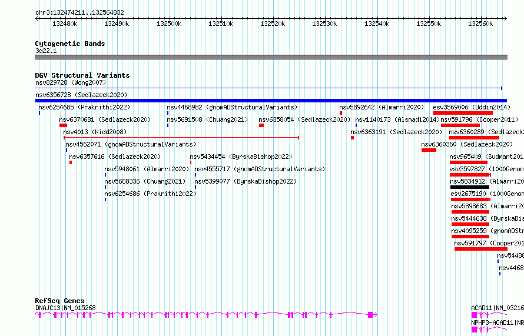This screenshot has height=336, width=524.
Task: Open nsv1140173 (Alsmadi2014) variant
Action: tap(397, 119)
